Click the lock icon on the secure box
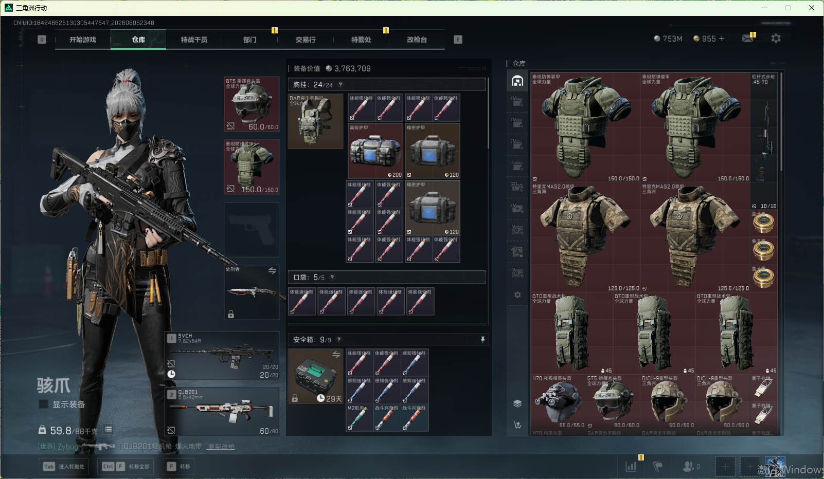 coord(295,398)
